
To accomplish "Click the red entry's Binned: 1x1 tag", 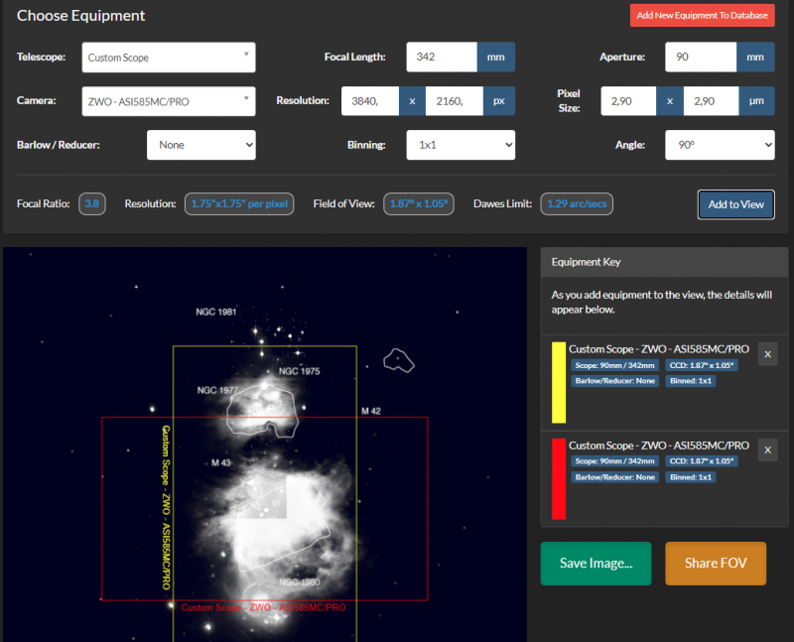I will [691, 477].
